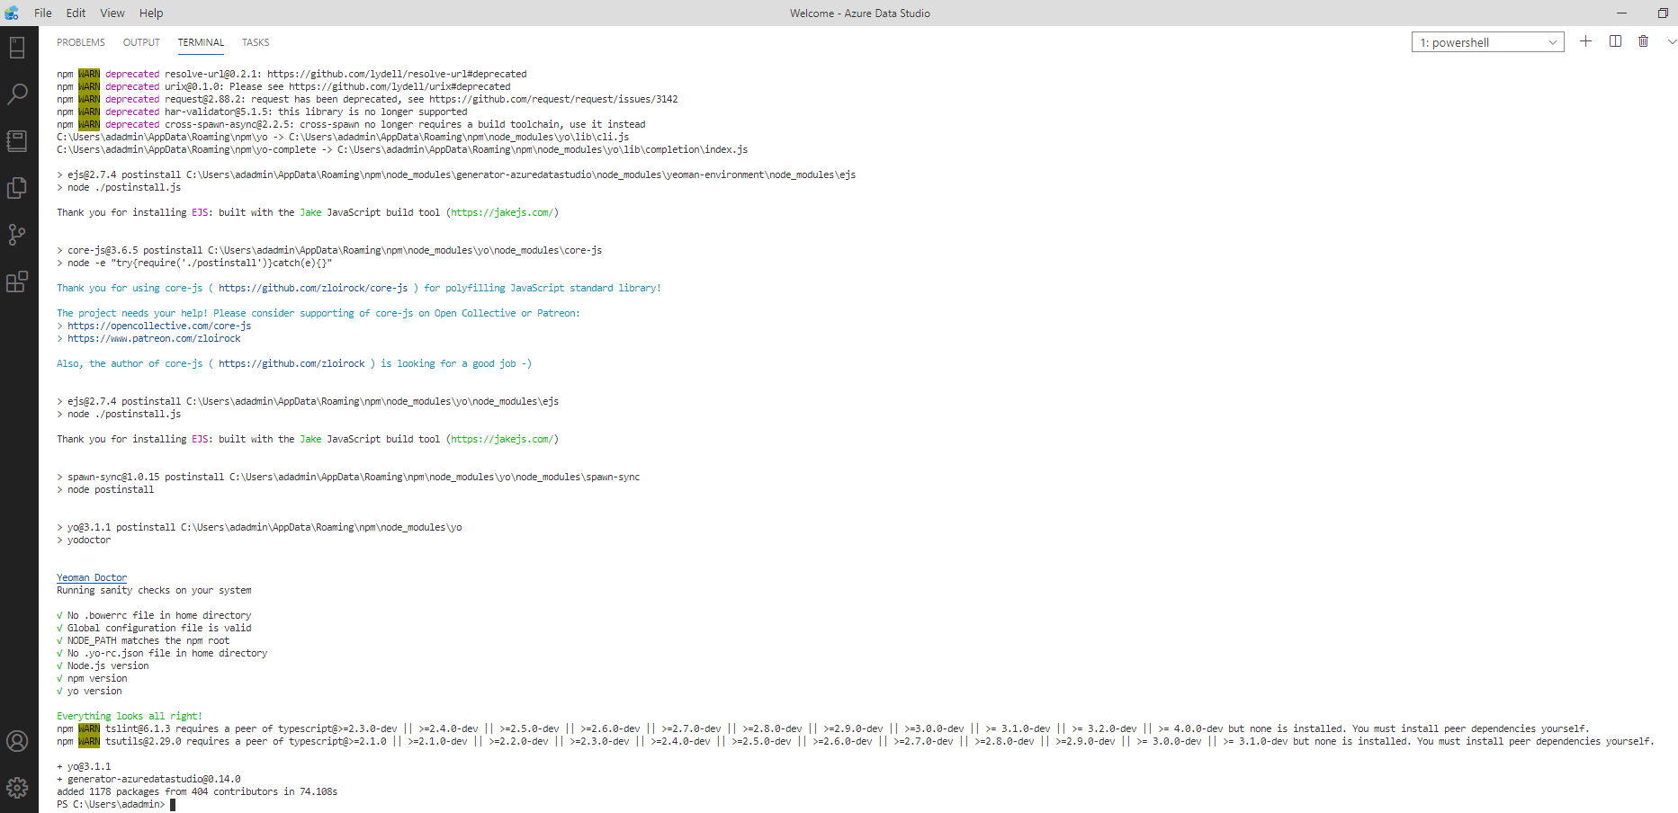
Task: Open the Edit menu
Action: (76, 13)
